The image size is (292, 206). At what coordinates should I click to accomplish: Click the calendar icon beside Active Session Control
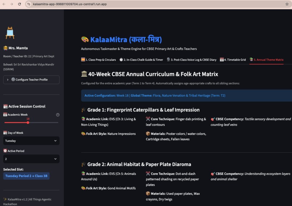click(5, 106)
